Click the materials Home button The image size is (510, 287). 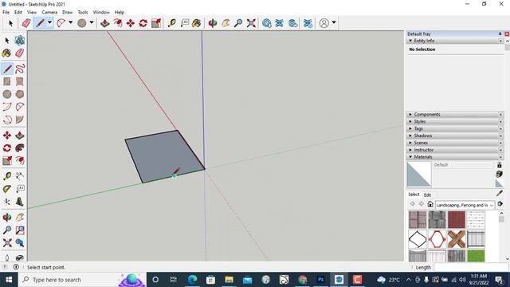pos(430,204)
